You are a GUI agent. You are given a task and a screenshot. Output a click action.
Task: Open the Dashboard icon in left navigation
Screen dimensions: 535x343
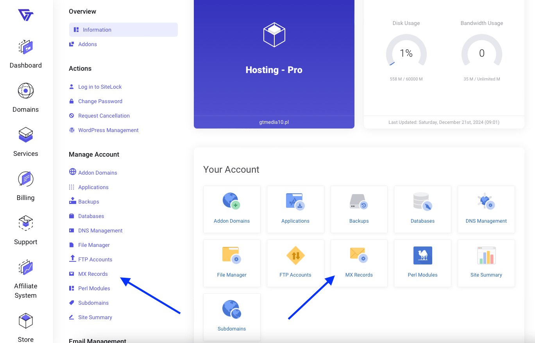[x=26, y=47]
